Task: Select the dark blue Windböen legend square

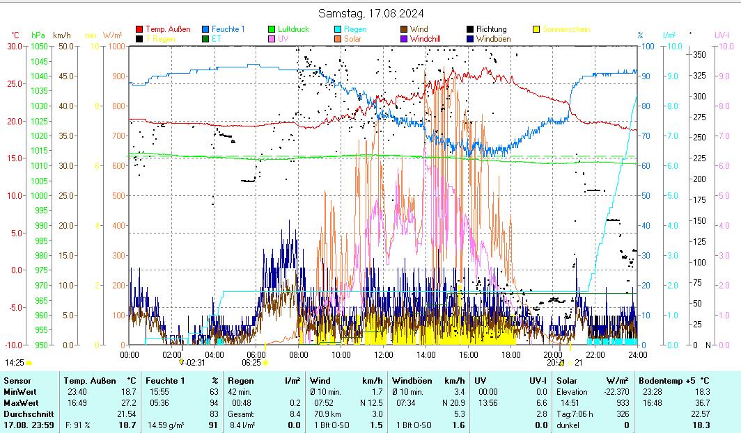Action: point(471,39)
